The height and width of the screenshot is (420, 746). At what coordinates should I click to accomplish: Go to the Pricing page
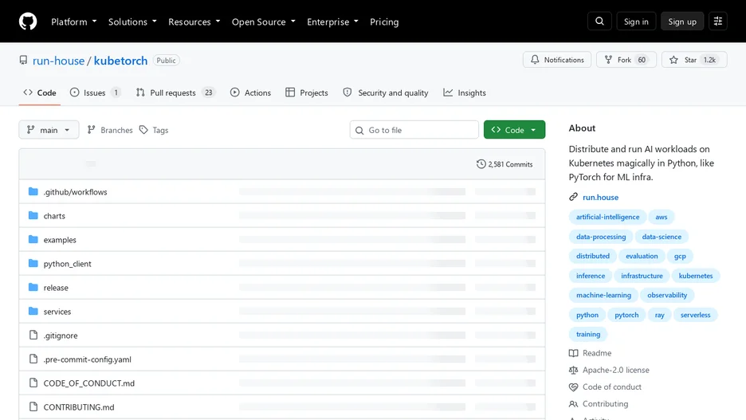pyautogui.click(x=384, y=22)
